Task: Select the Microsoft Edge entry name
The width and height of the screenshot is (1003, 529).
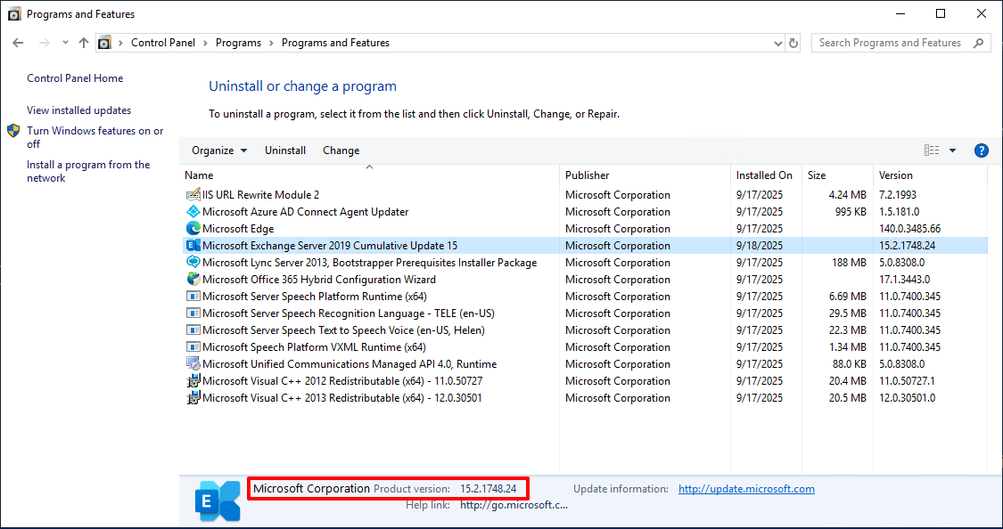Action: point(238,229)
